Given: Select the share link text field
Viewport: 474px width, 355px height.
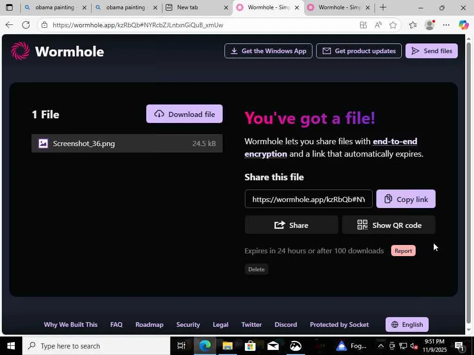Looking at the screenshot, I should 309,199.
